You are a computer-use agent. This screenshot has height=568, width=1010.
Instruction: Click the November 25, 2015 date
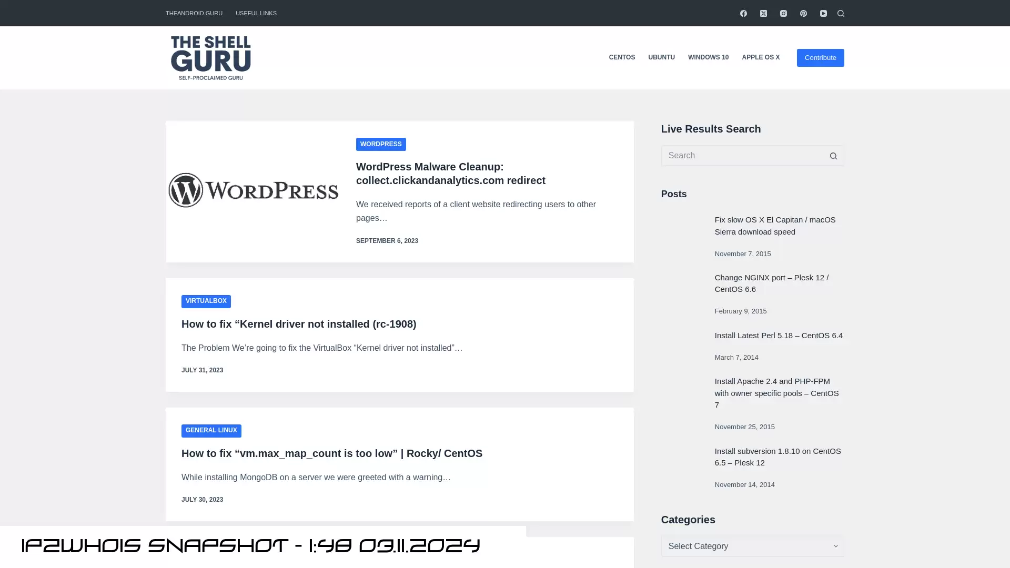tap(745, 427)
